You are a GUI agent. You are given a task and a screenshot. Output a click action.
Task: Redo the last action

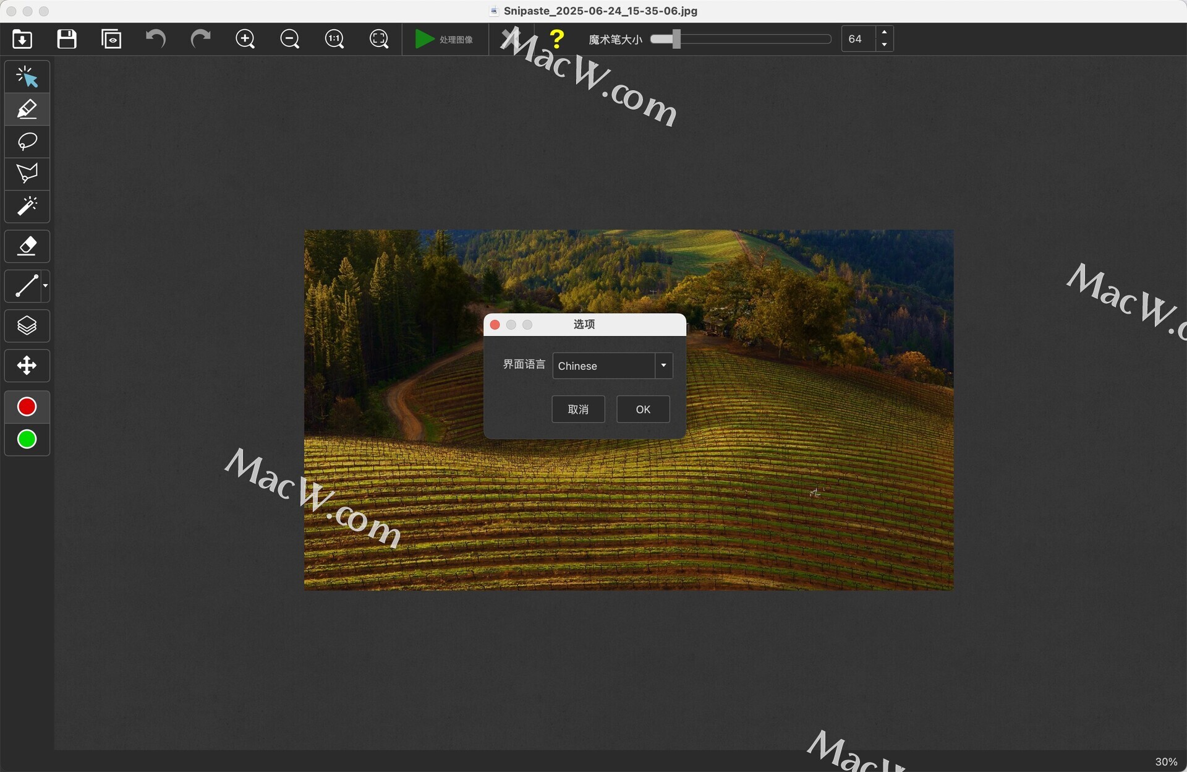click(200, 40)
